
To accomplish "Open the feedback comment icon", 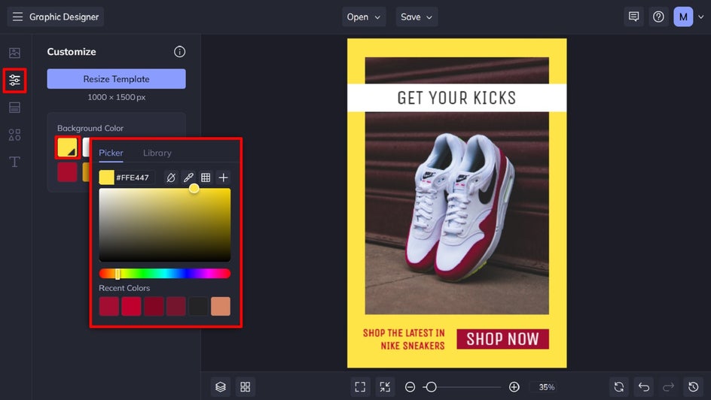I will tap(634, 17).
